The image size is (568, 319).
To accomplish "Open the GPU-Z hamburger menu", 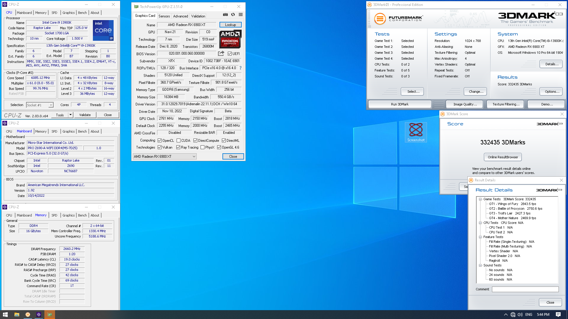I will (241, 14).
